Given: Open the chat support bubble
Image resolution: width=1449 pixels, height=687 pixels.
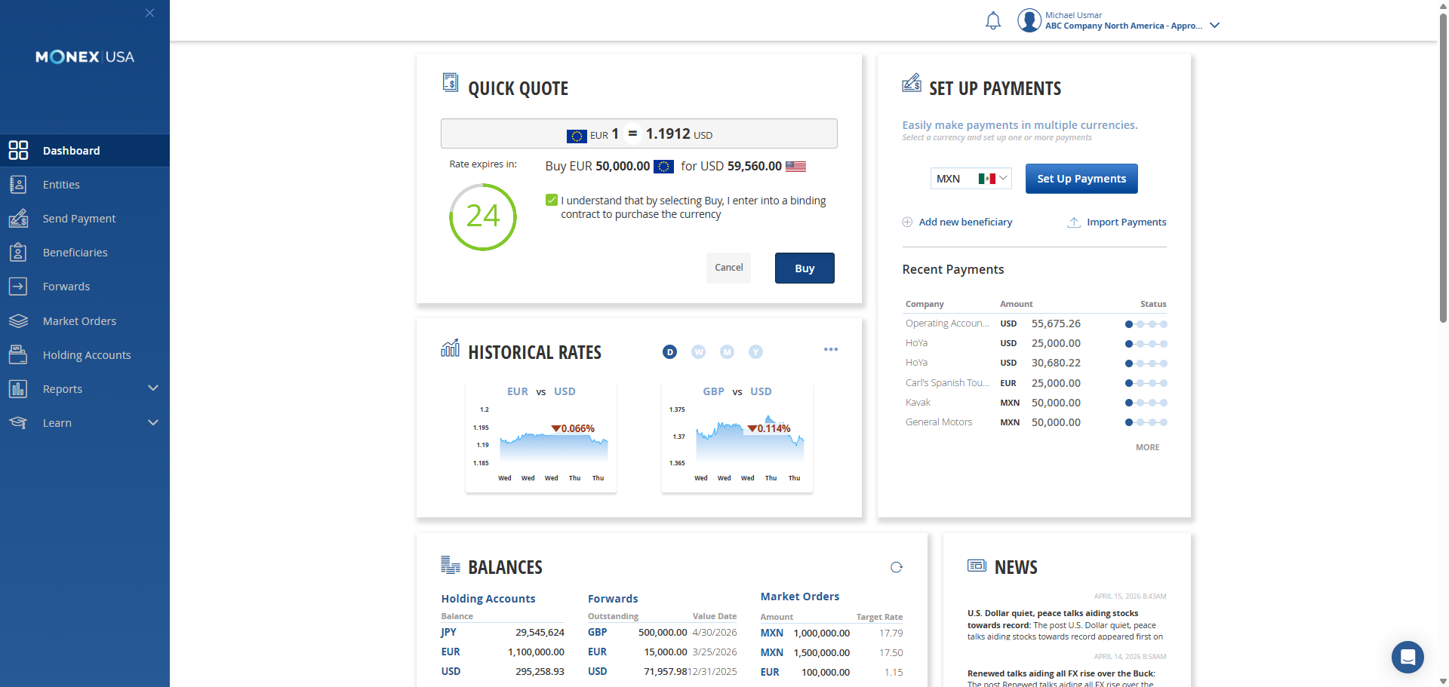Looking at the screenshot, I should tap(1407, 657).
